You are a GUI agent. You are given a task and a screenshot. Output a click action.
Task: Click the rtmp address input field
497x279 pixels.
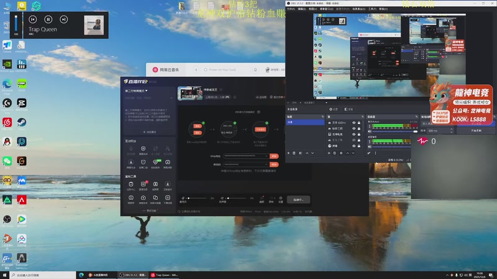[246, 156]
